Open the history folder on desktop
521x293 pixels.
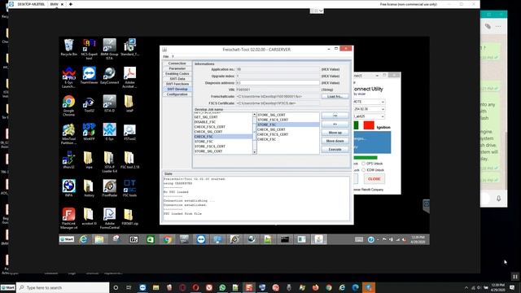[x=89, y=188]
